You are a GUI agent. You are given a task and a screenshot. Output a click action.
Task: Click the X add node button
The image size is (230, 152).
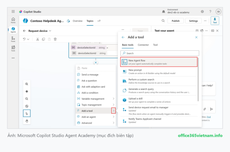tap(96, 63)
